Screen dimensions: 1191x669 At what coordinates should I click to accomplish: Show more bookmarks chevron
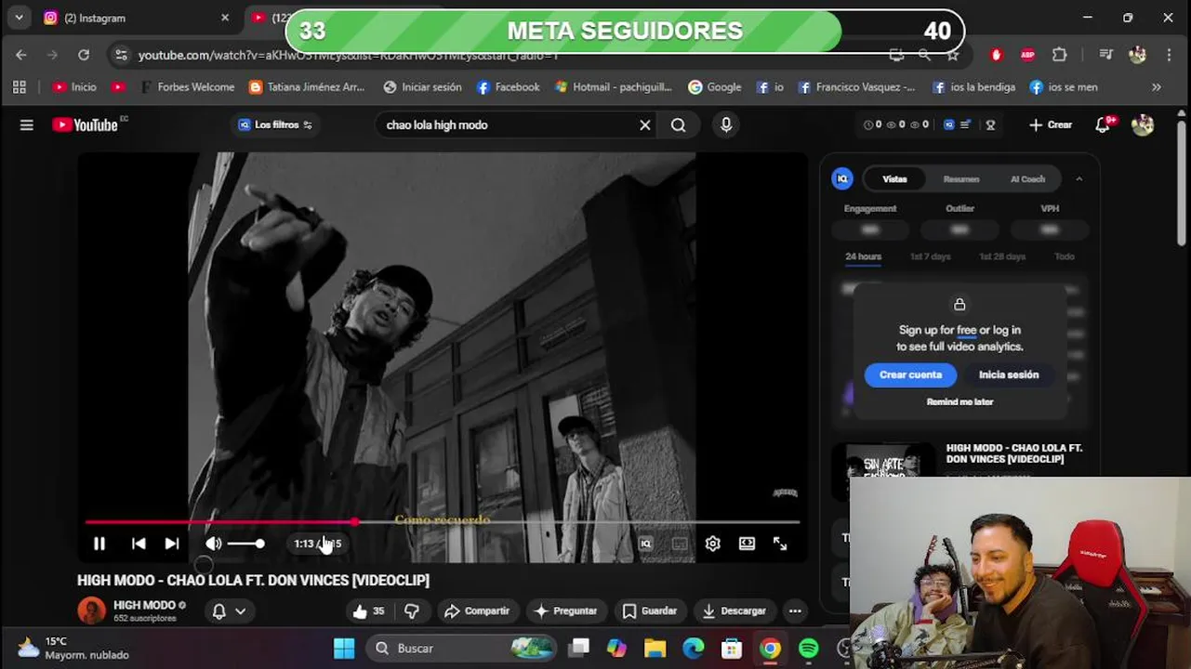tap(1157, 86)
